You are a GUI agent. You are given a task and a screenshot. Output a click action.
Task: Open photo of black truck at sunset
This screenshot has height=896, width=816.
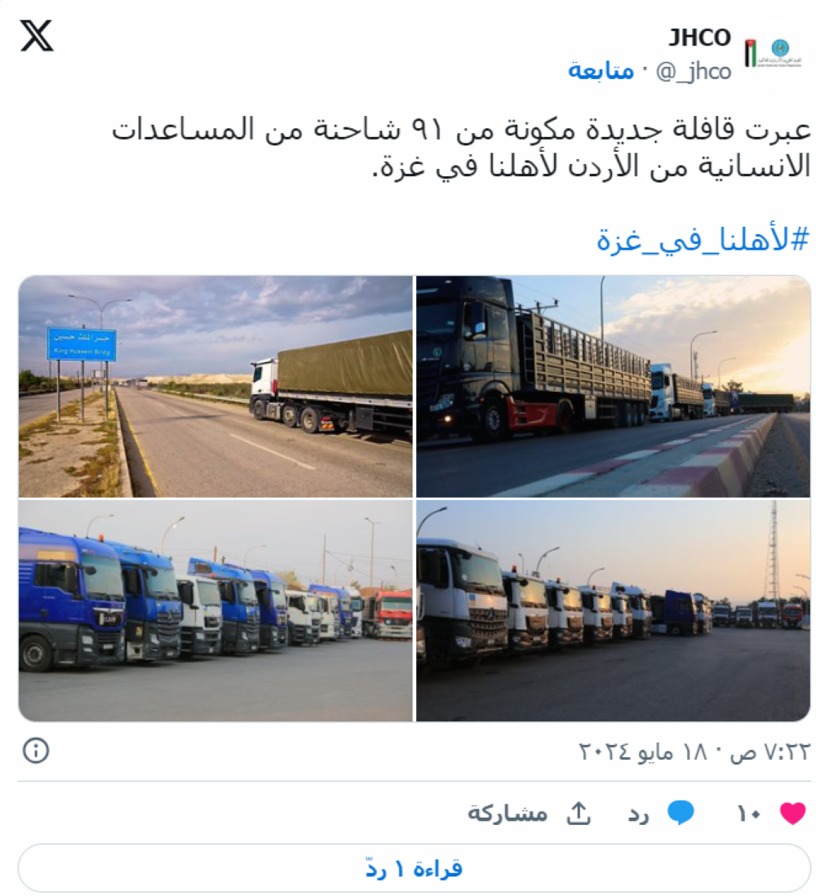[x=613, y=386]
